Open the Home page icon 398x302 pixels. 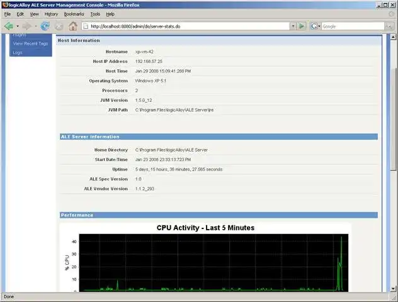[73, 26]
